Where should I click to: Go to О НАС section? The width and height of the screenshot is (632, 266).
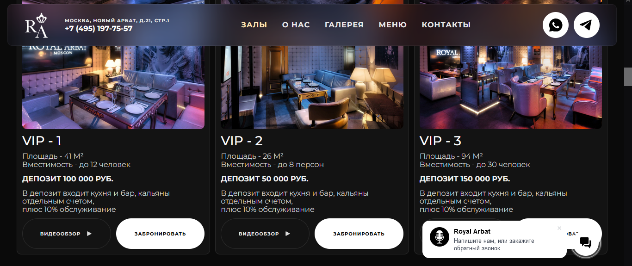point(296,25)
